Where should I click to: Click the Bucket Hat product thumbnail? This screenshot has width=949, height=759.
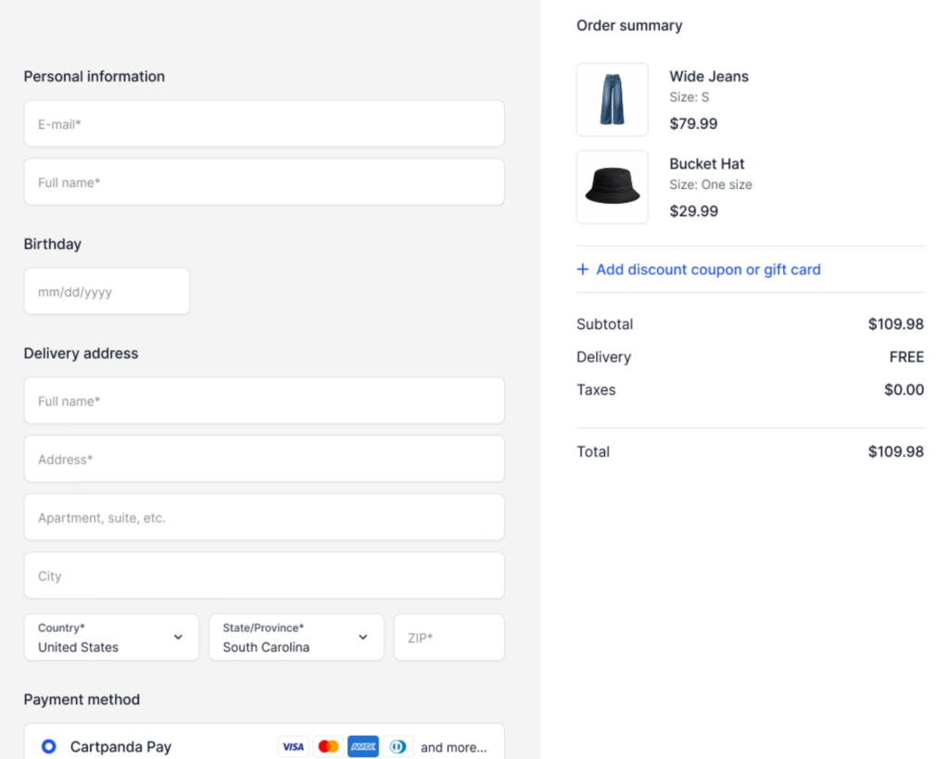[613, 187]
